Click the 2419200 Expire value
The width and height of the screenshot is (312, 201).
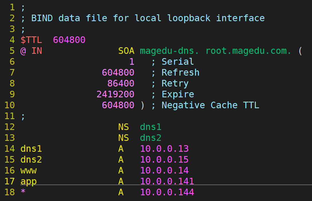pos(116,94)
